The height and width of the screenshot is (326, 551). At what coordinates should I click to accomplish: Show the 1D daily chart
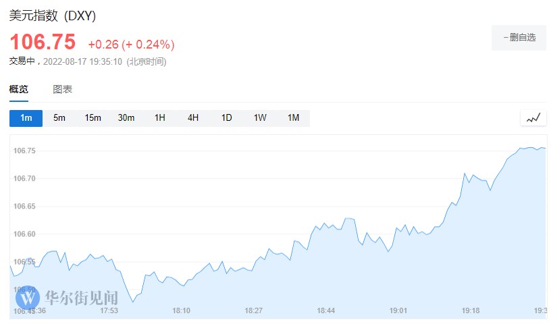[x=226, y=118]
